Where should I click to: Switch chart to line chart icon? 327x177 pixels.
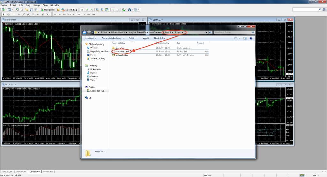point(92,10)
